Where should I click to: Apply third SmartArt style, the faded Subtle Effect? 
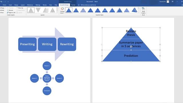(83, 10)
